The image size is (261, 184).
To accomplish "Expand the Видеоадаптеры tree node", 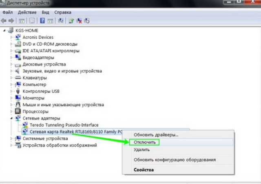I will click(11, 58).
